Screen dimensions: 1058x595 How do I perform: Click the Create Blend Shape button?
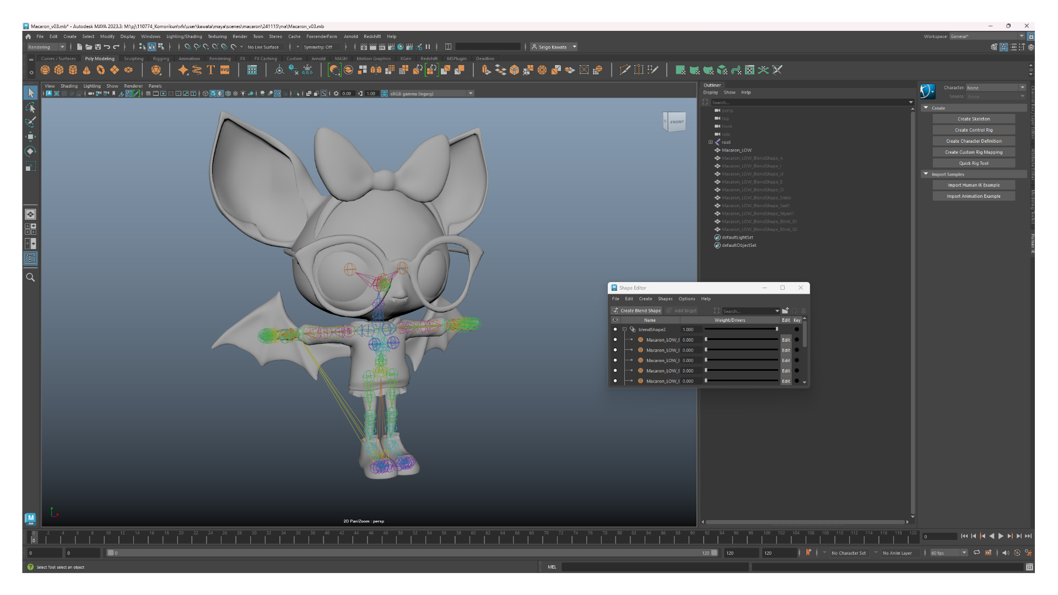tap(636, 311)
